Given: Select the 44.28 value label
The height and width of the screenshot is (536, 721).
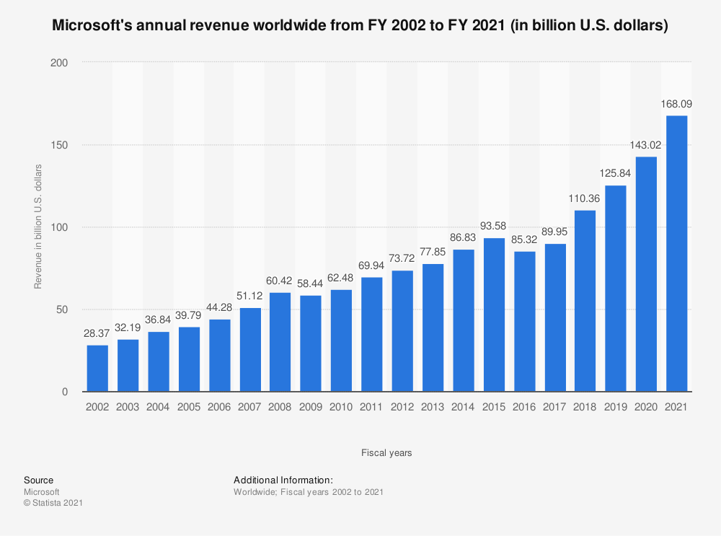Looking at the screenshot, I should [219, 307].
